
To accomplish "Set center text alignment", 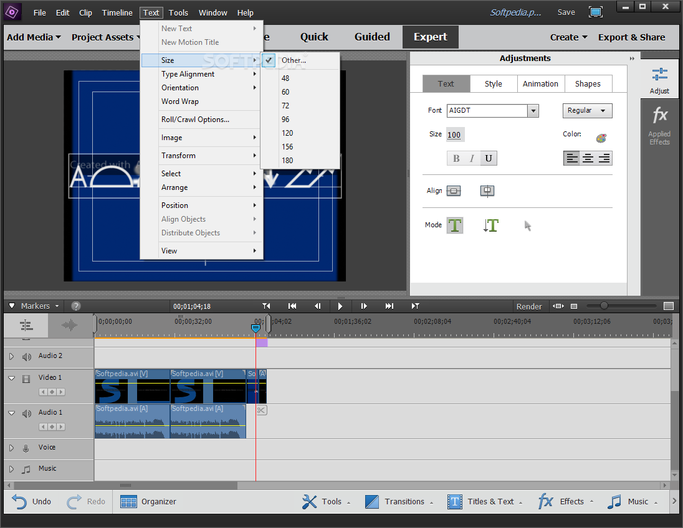I will coord(588,158).
